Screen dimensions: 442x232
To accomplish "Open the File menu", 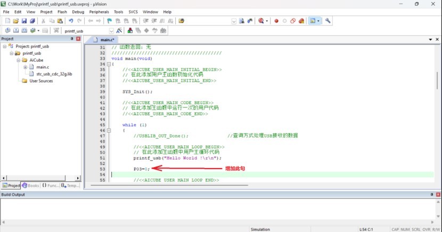I will pyautogui.click(x=6, y=12).
